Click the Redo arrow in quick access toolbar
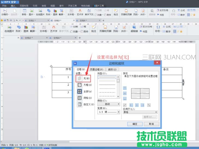 click(x=20, y=20)
